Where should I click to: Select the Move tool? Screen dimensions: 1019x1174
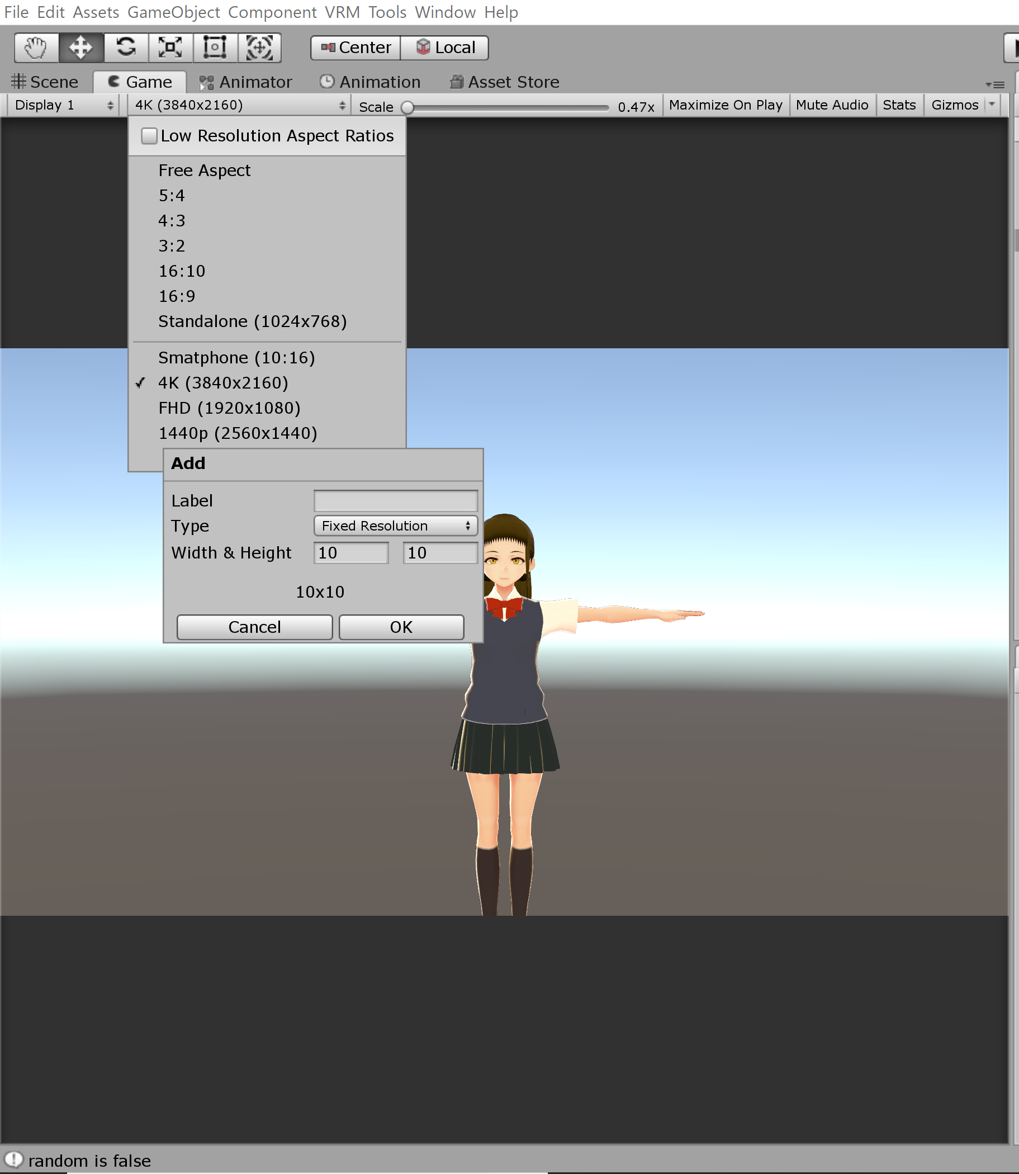coord(80,48)
